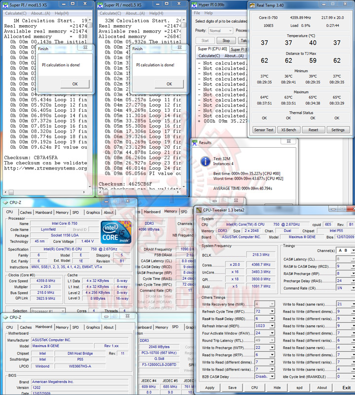
Task: Click the blue info icon in Results dialog
Action: (x=206, y=161)
